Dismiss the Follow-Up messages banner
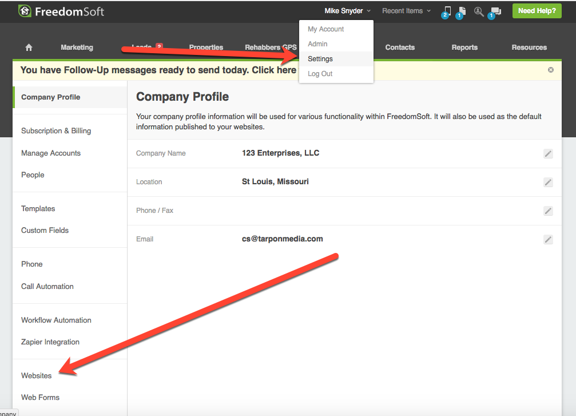The image size is (576, 416). pyautogui.click(x=551, y=70)
